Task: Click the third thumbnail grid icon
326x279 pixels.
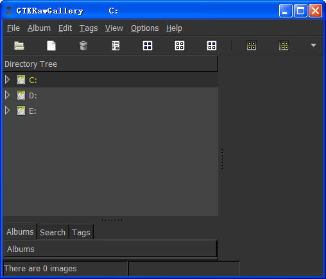Action: click(x=212, y=46)
